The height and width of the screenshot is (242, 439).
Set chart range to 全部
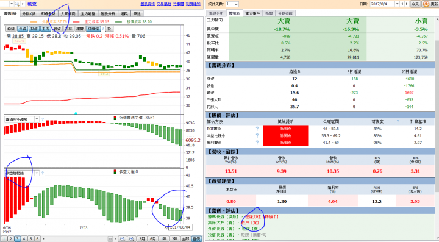click(x=185, y=238)
